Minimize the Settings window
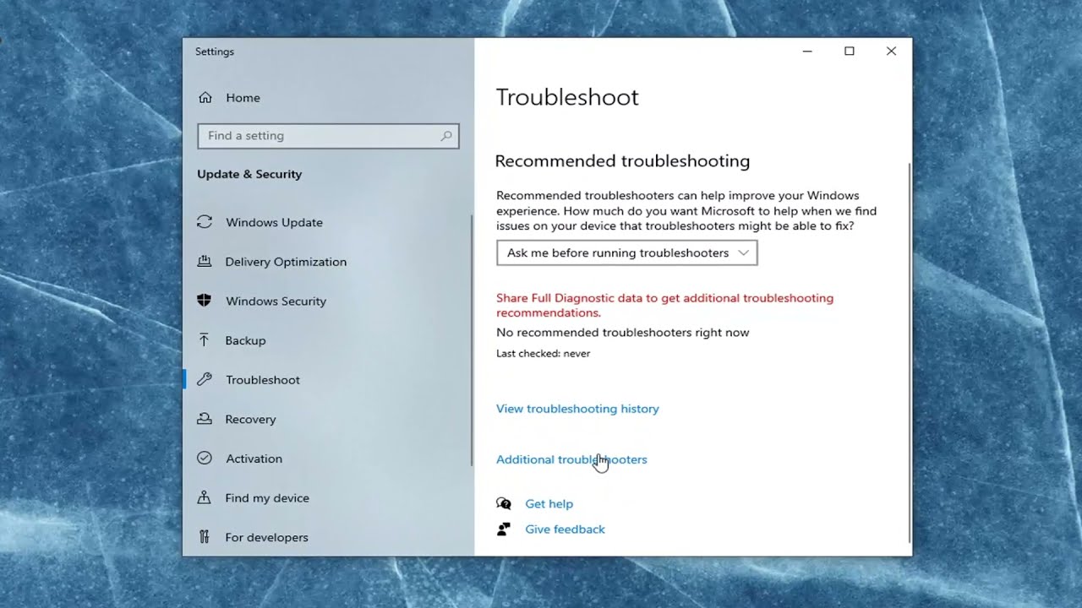This screenshot has width=1082, height=608. pos(807,52)
